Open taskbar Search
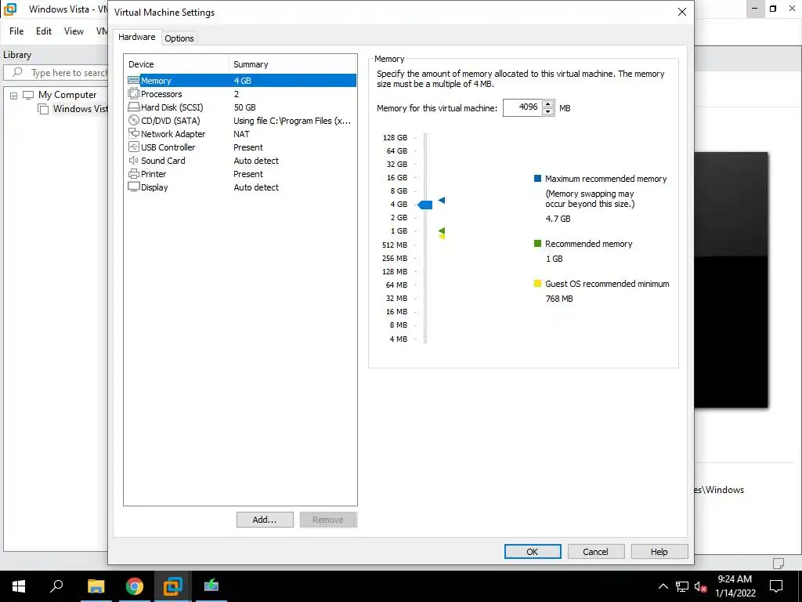 tap(56, 586)
